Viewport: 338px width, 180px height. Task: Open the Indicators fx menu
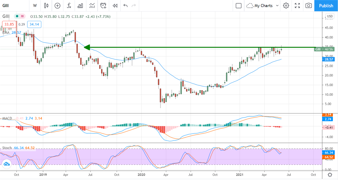(69, 6)
